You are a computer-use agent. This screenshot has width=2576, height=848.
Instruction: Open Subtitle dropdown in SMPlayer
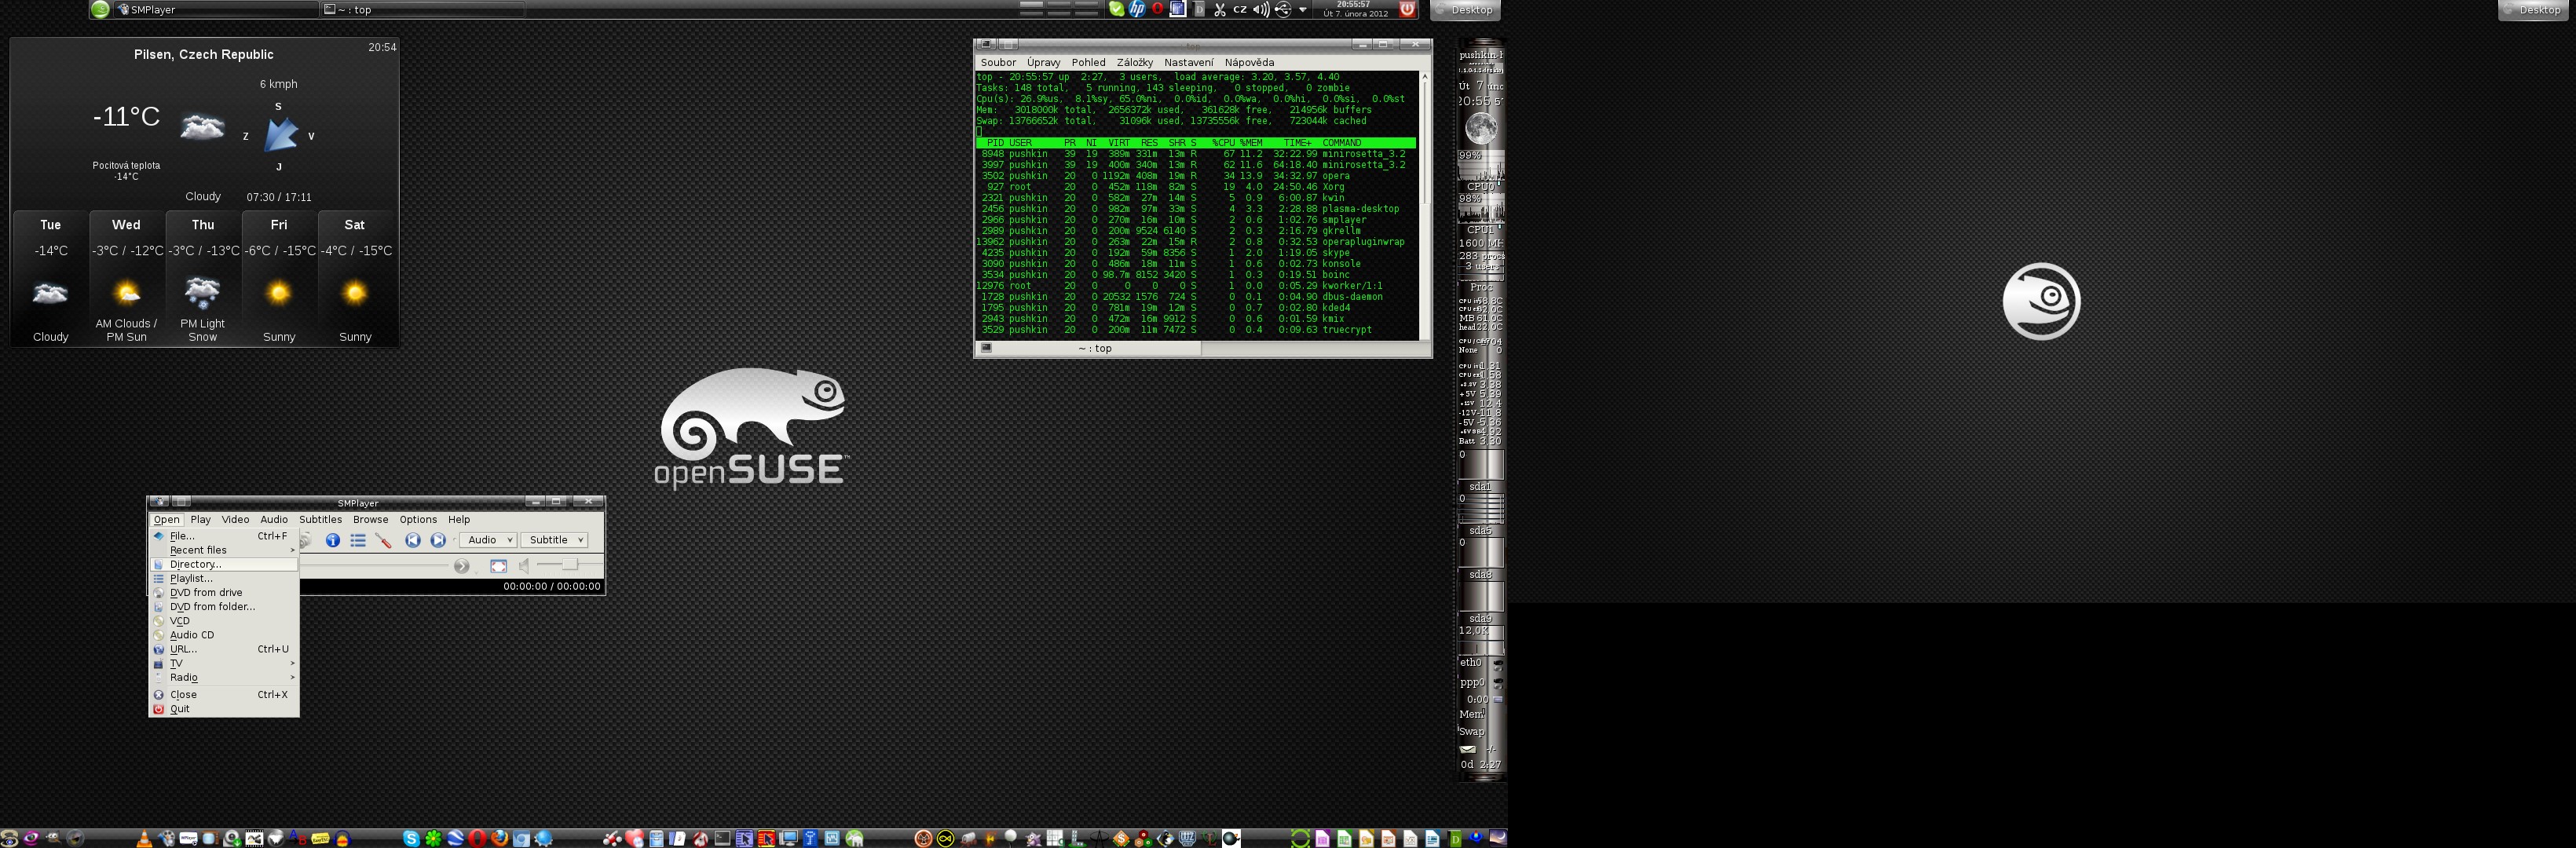[x=554, y=540]
